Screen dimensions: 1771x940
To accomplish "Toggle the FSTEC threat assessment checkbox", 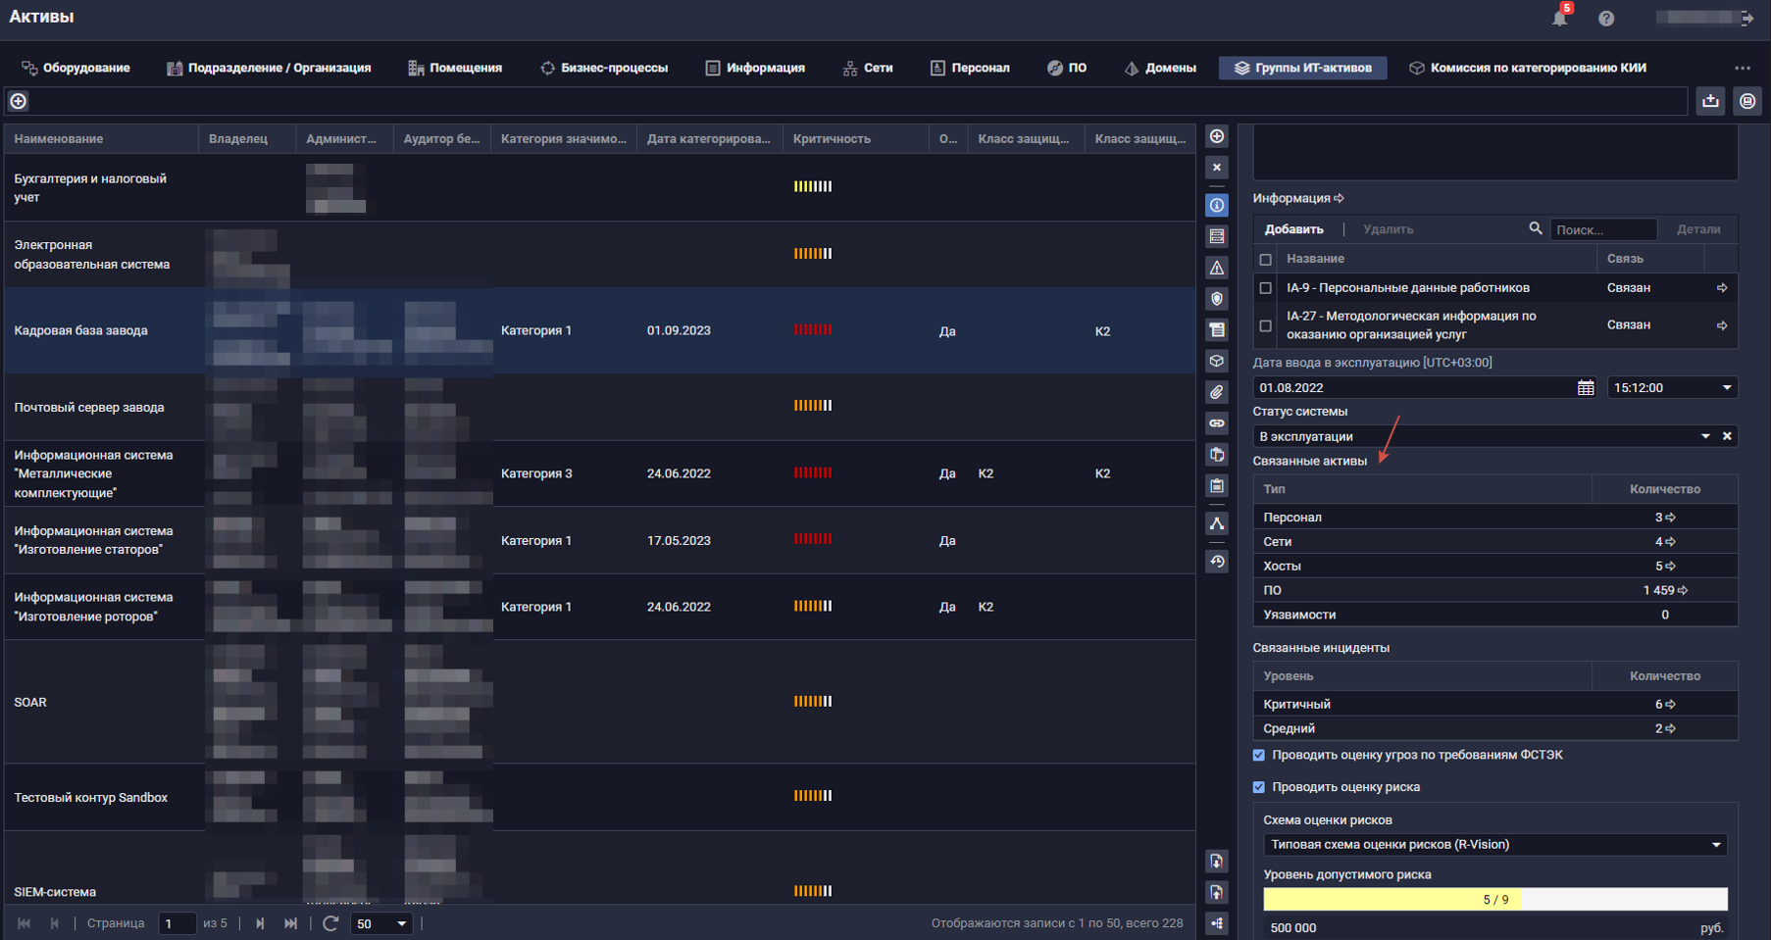I will click(1259, 755).
